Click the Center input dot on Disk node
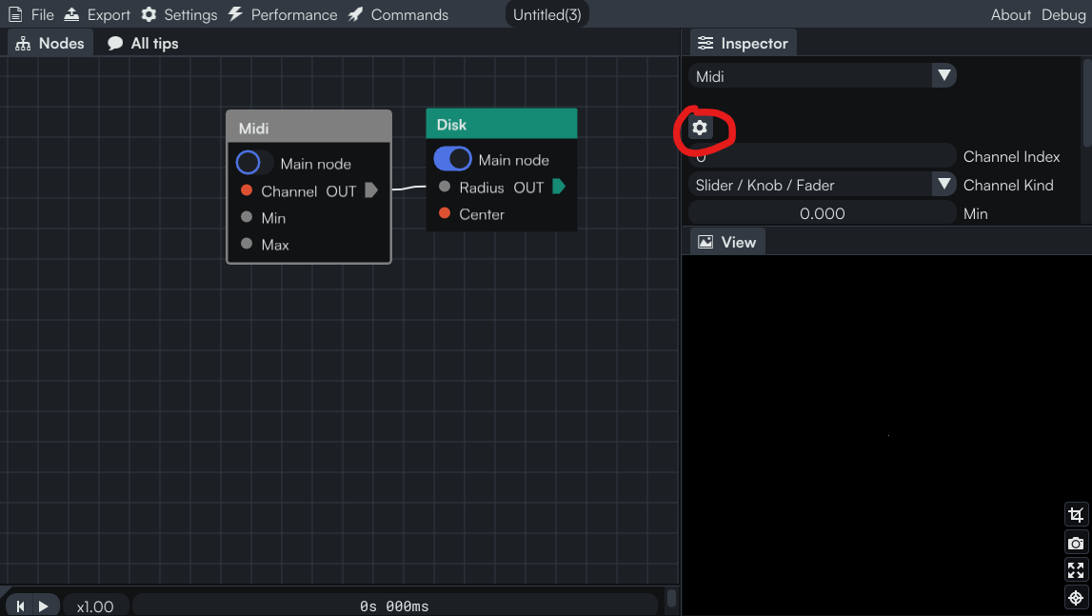This screenshot has height=616, width=1092. click(x=445, y=213)
